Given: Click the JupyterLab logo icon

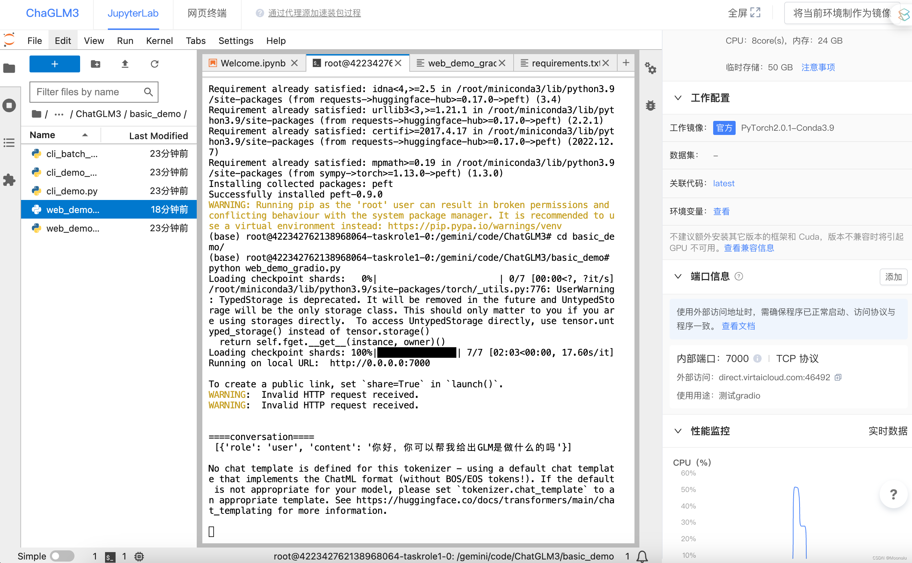Looking at the screenshot, I should [x=9, y=40].
